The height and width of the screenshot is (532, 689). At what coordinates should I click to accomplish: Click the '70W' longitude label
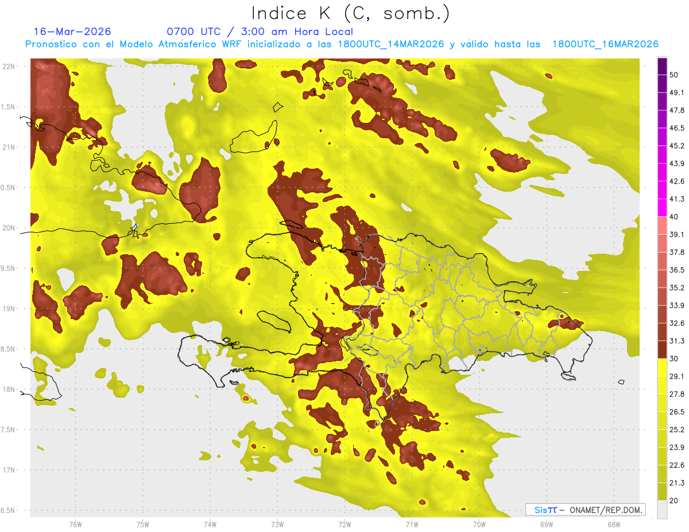coord(479,525)
